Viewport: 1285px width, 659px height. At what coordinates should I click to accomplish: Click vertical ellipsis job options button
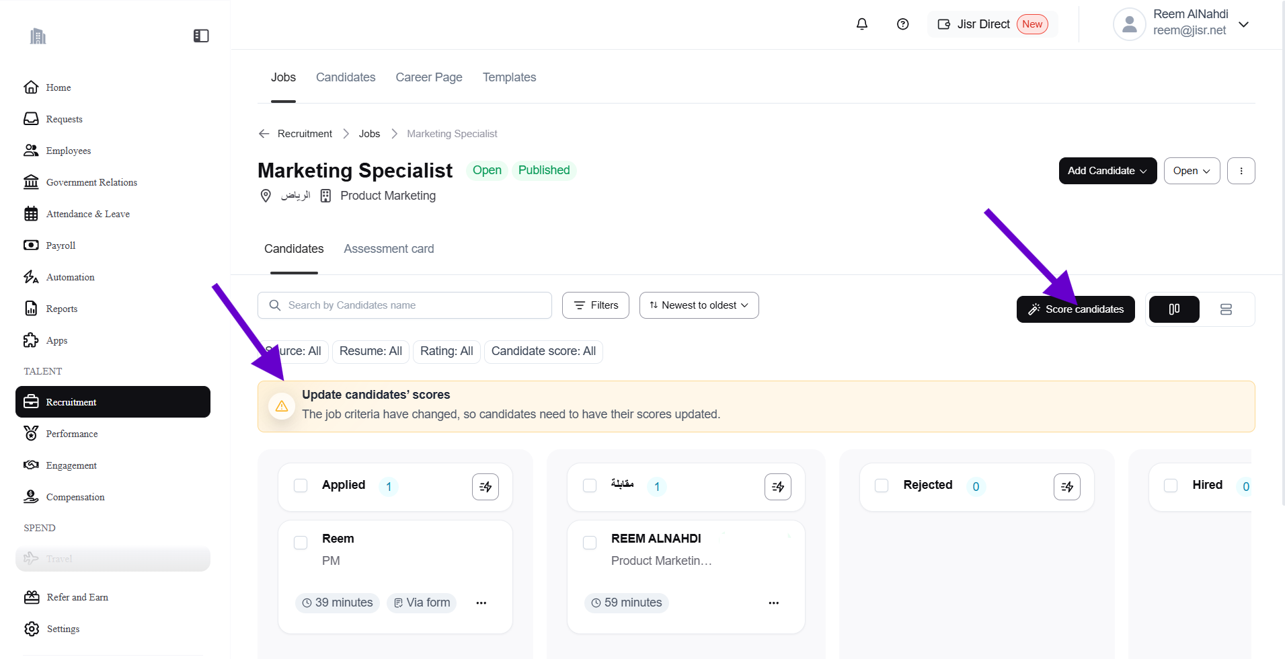pyautogui.click(x=1241, y=171)
